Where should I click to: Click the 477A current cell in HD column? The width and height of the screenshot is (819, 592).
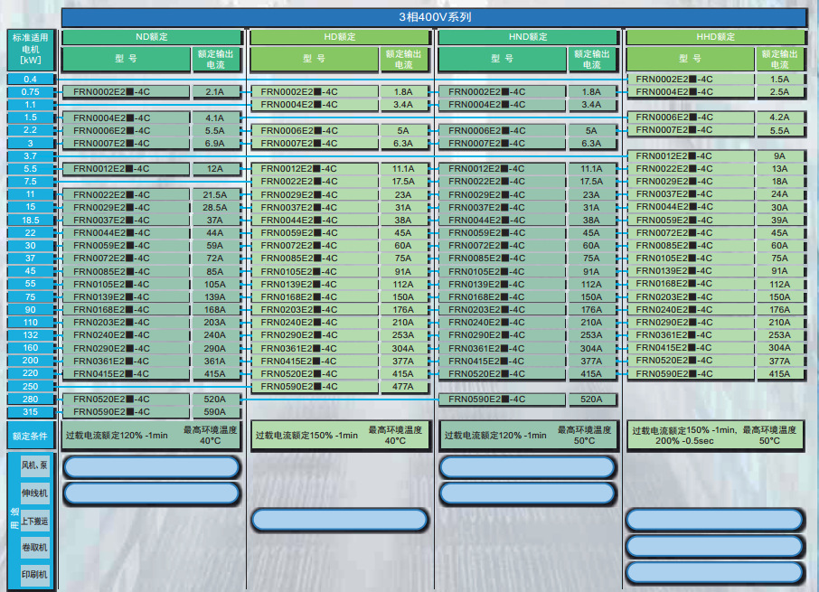pos(403,387)
